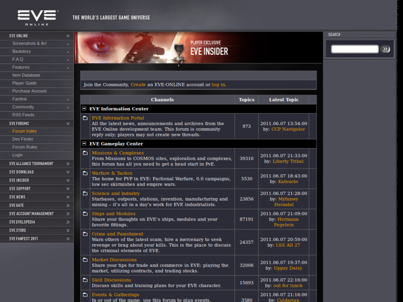View CCP Navigator's profile link

pyautogui.click(x=288, y=129)
